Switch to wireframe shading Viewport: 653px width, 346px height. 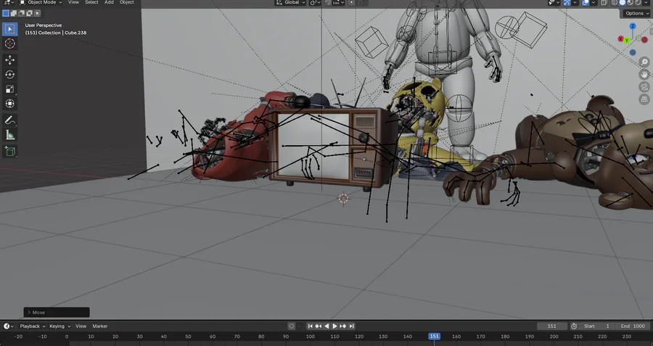[615, 2]
